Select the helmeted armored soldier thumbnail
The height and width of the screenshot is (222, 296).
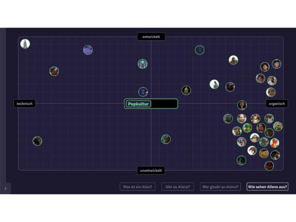tap(233, 60)
